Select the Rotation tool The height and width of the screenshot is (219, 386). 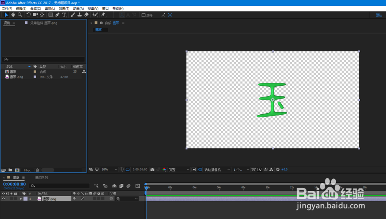[29, 15]
